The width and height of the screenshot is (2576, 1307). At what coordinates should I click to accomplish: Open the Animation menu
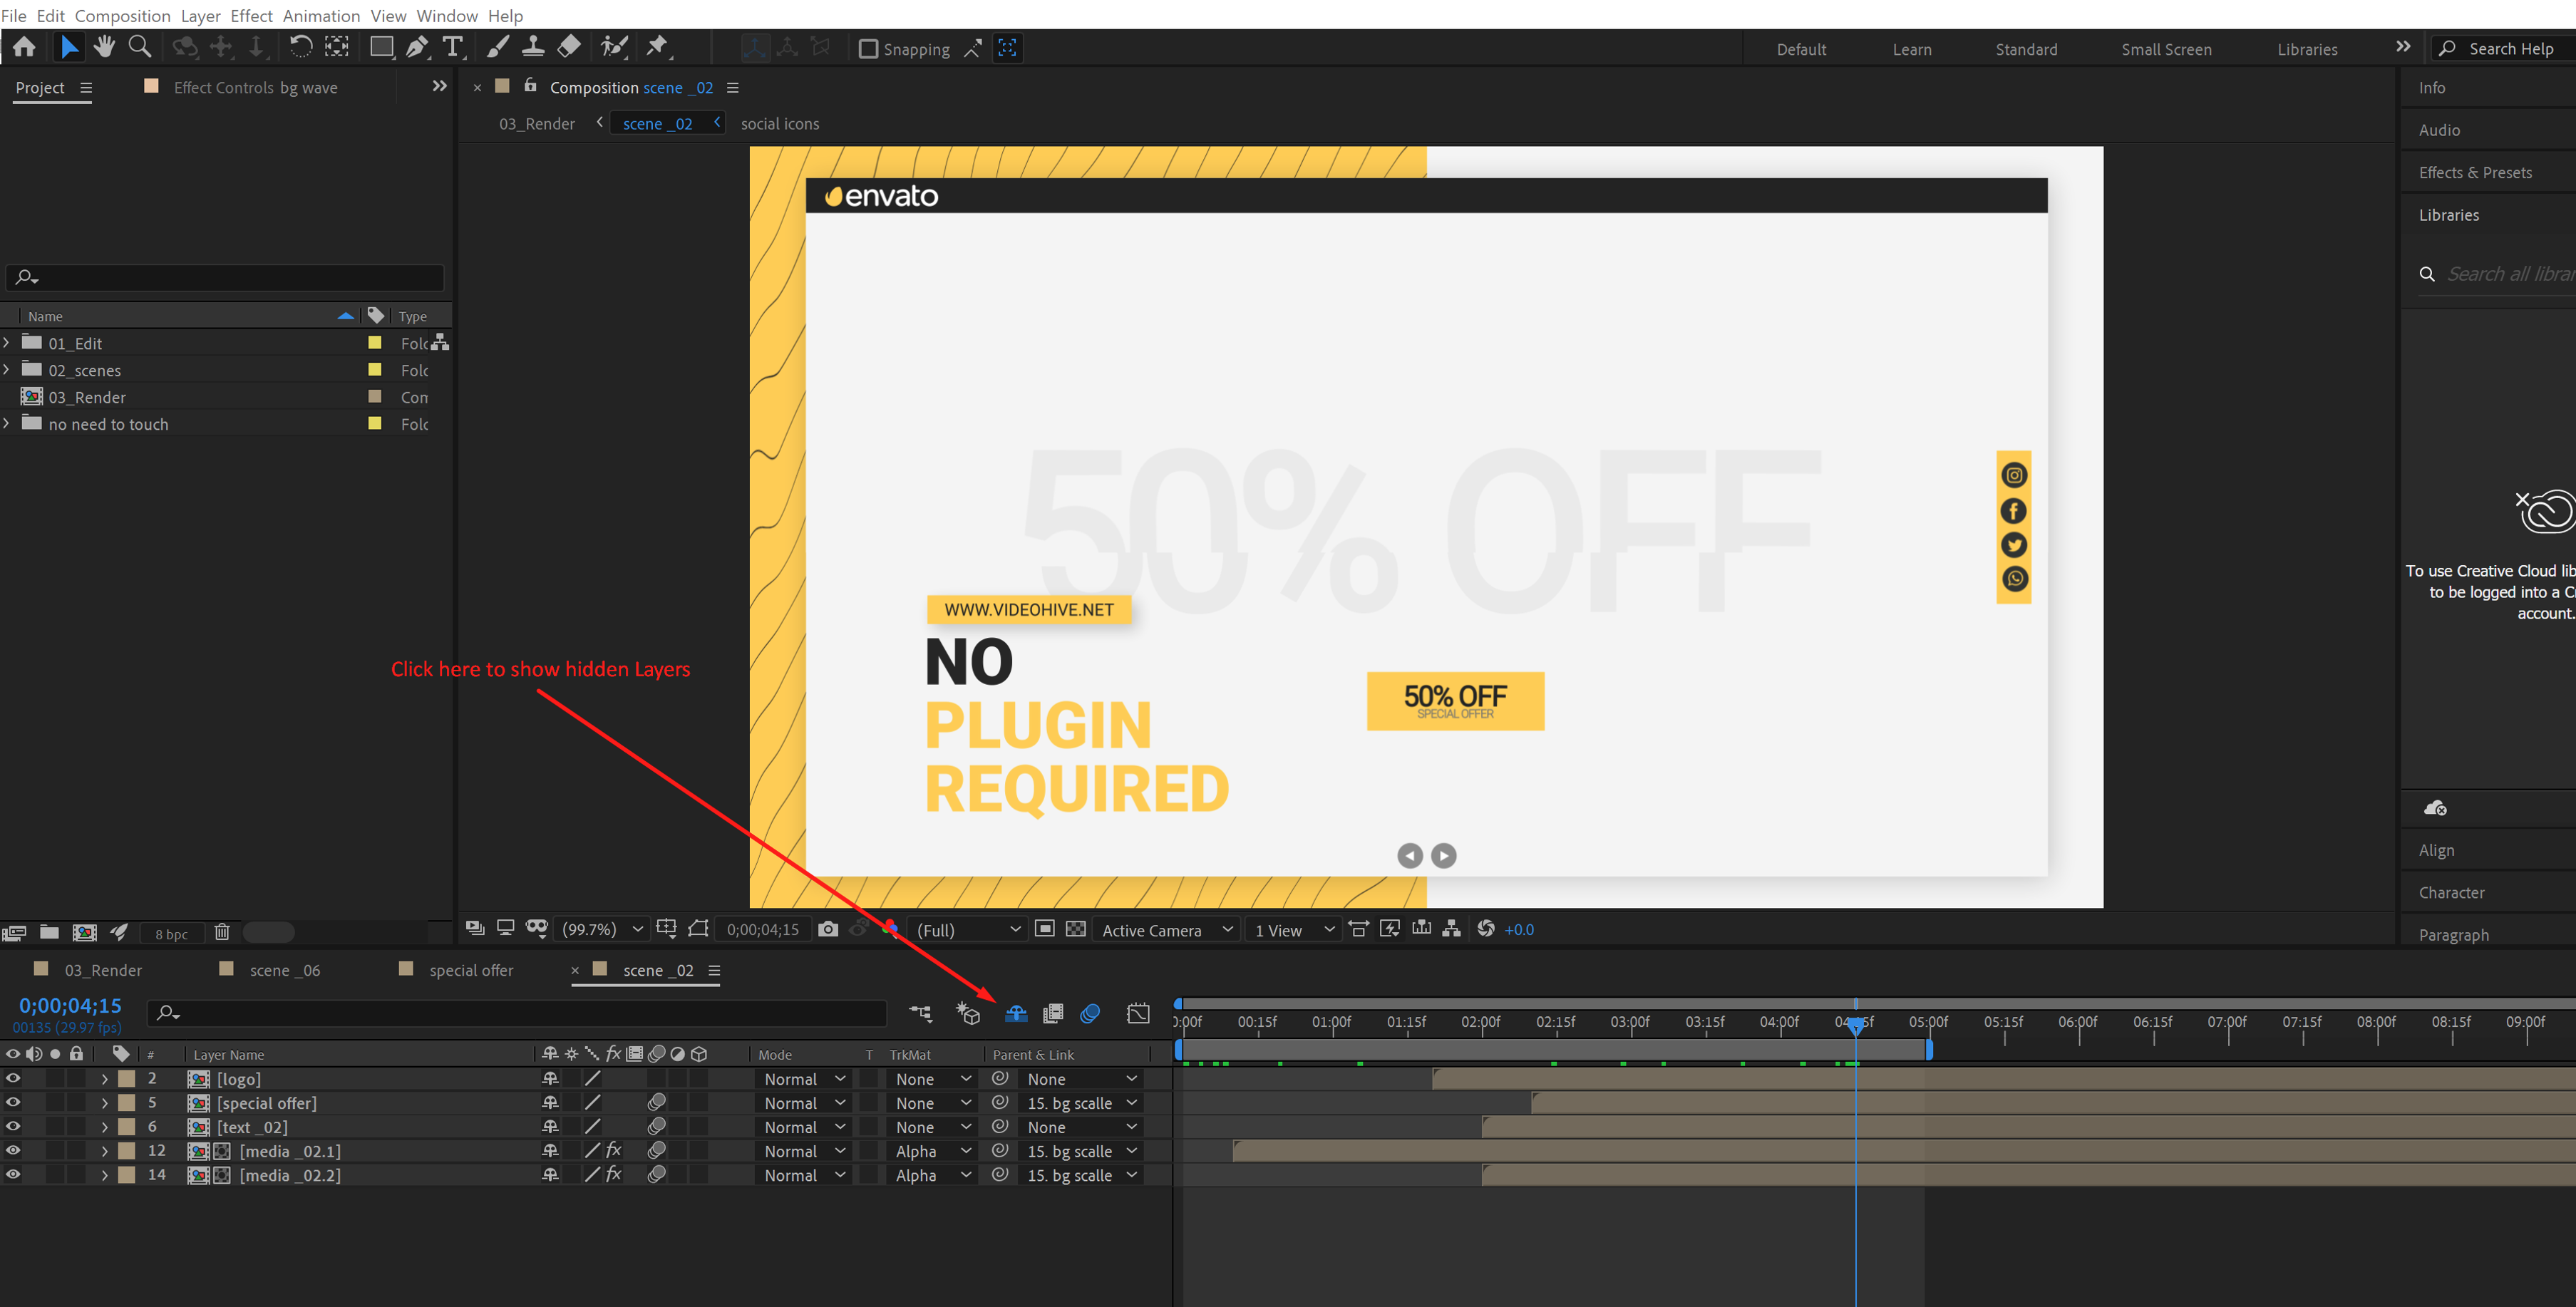[x=321, y=15]
